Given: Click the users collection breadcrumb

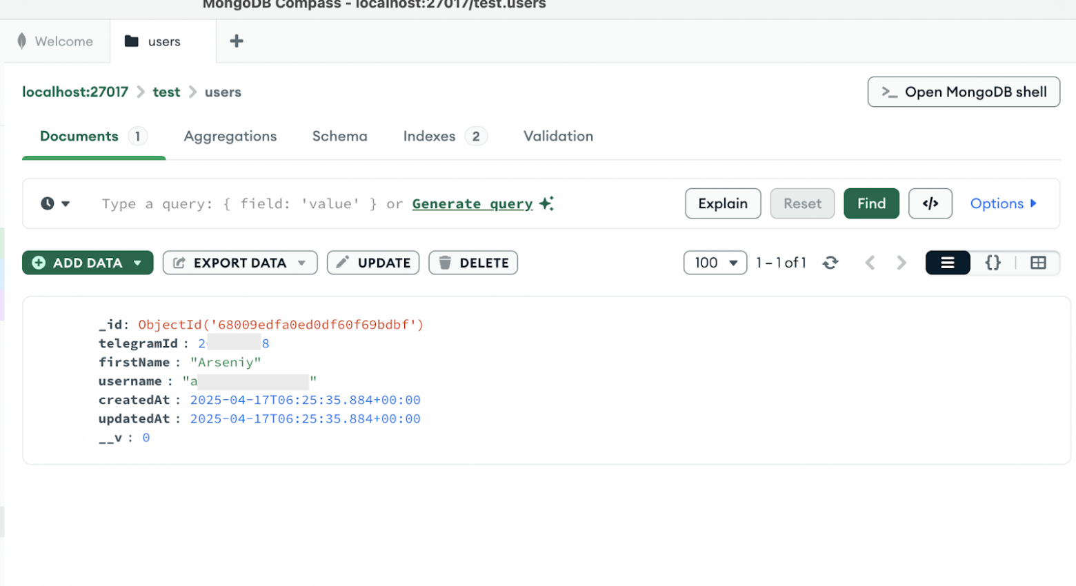Looking at the screenshot, I should pyautogui.click(x=223, y=92).
